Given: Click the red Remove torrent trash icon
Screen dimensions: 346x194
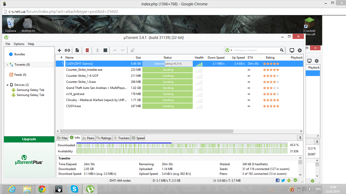Looking at the screenshot, I should (x=87, y=50).
